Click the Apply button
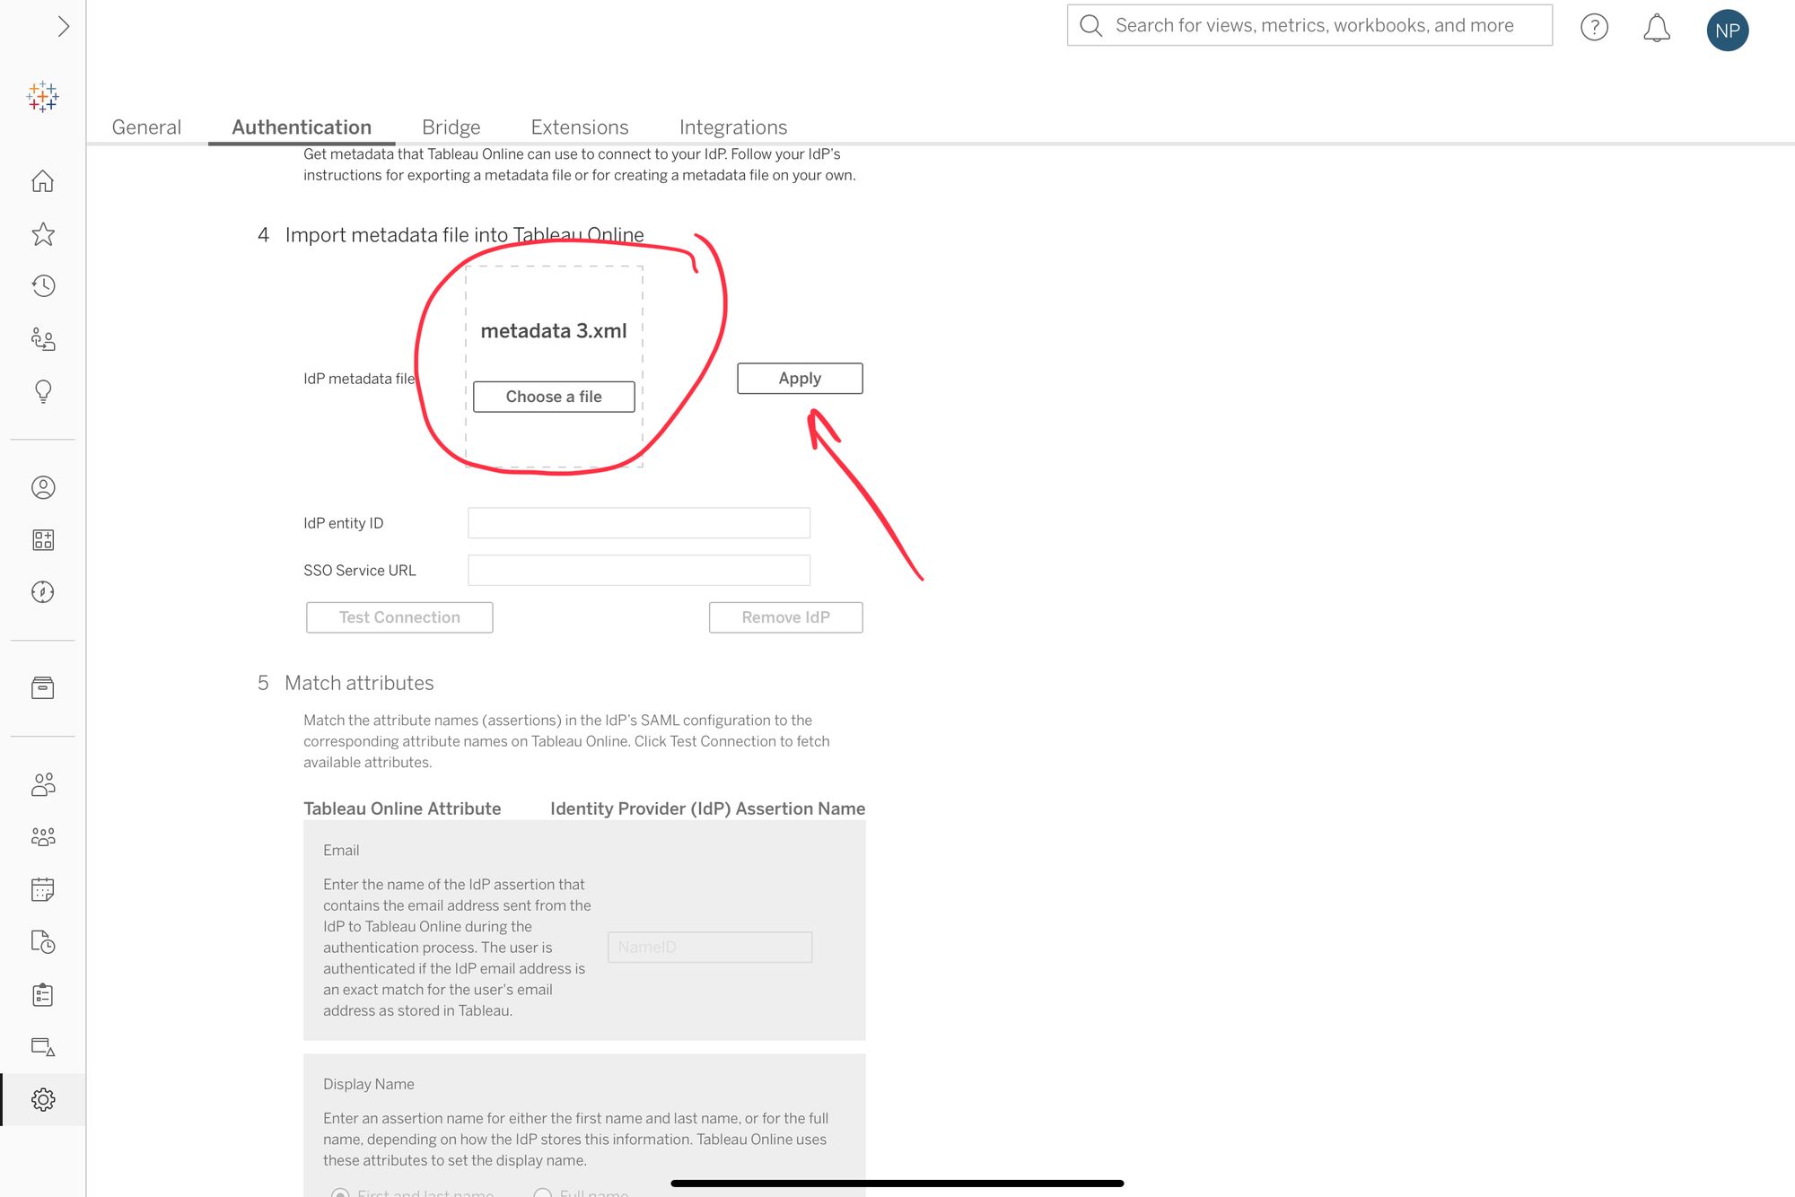Viewport: 1795px width, 1197px height. (x=800, y=379)
